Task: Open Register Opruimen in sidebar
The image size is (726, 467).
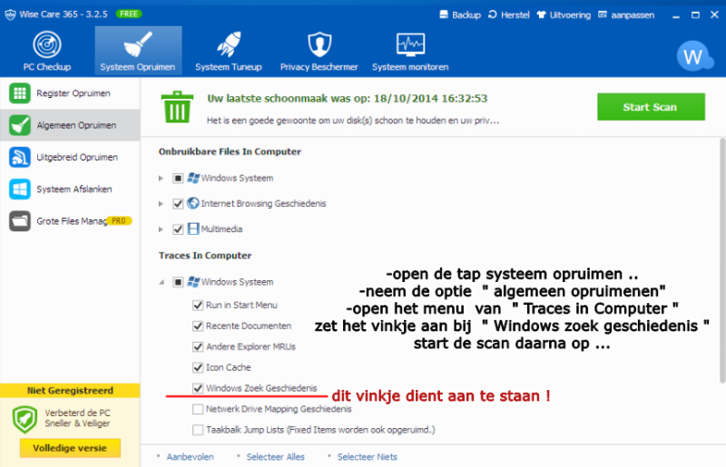Action: pos(70,93)
